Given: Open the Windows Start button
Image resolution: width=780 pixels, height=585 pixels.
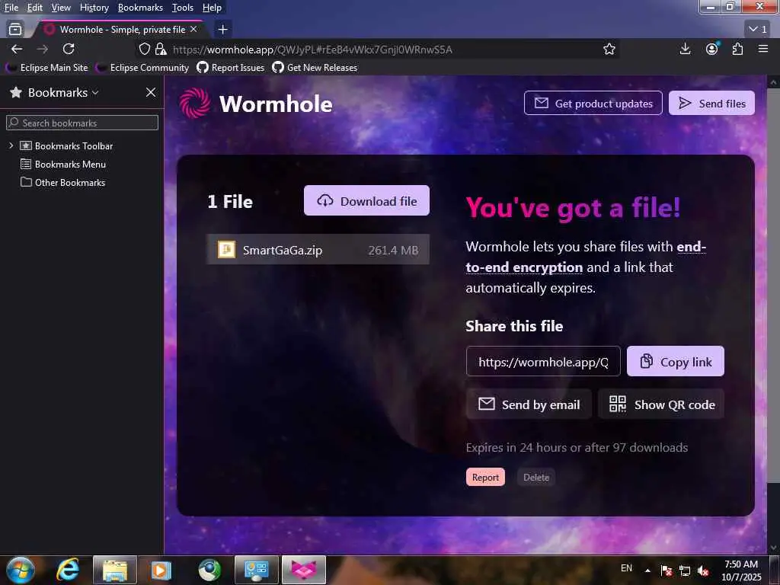Looking at the screenshot, I should [21, 570].
